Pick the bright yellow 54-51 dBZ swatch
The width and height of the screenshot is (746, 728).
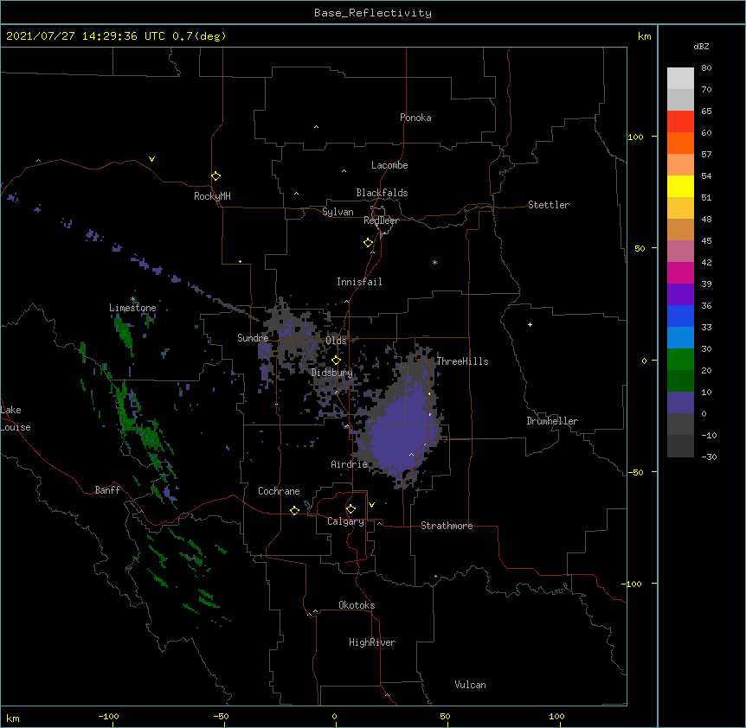680,186
